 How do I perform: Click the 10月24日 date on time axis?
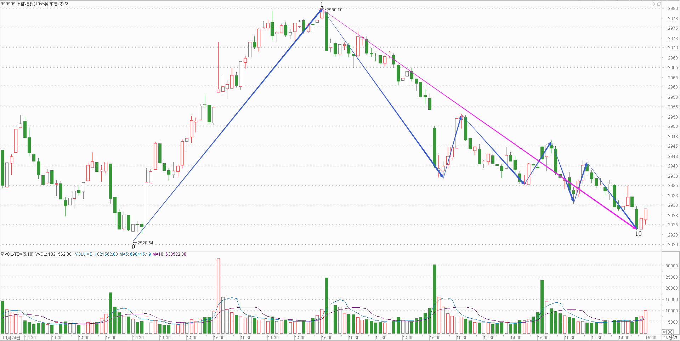tap(11, 338)
